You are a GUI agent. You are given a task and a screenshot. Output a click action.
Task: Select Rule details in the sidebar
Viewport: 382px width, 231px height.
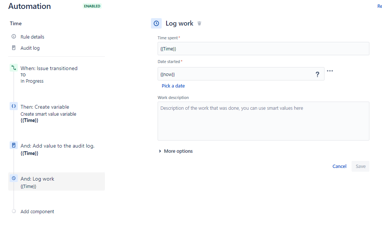coord(33,36)
